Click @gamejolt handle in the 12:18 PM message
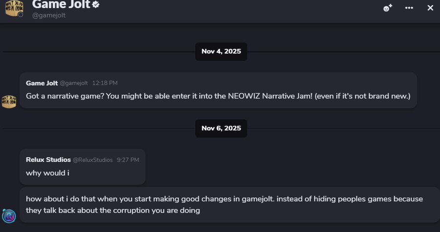Viewport: 440px width, 232px height. pos(74,83)
